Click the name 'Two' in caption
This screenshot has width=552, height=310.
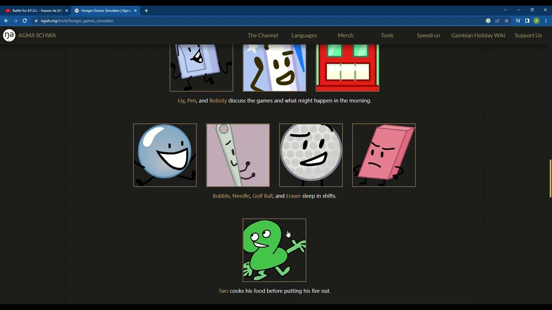point(223,291)
